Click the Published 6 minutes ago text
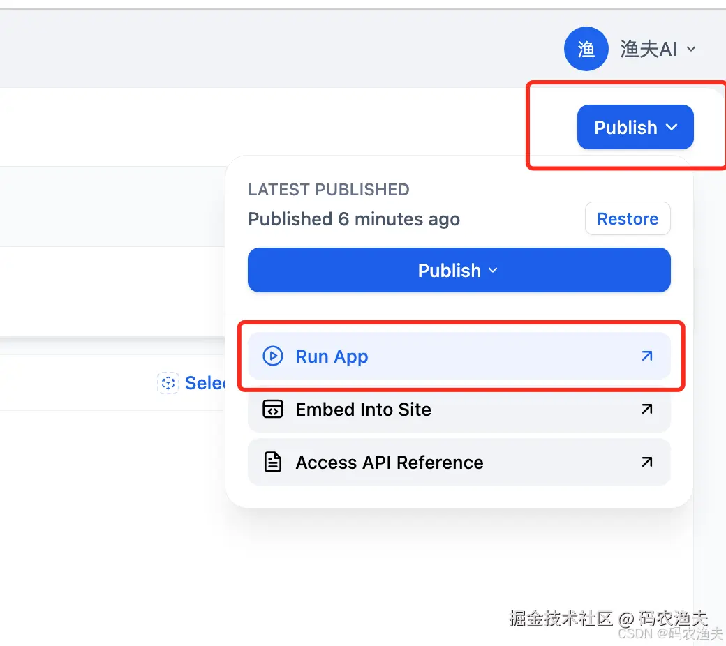The height and width of the screenshot is (646, 726). (354, 219)
